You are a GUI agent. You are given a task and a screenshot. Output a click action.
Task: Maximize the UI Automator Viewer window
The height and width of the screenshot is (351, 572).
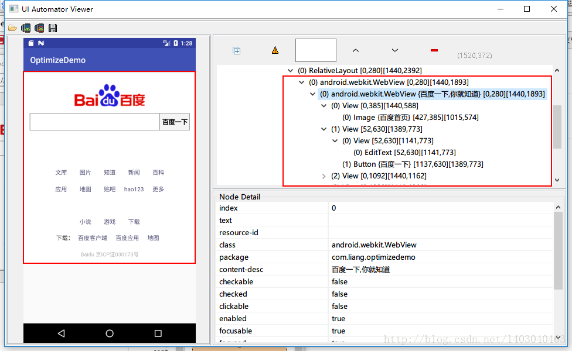pyautogui.click(x=527, y=9)
